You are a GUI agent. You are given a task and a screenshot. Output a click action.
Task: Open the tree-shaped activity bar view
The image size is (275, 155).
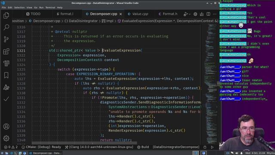[x=6, y=87]
